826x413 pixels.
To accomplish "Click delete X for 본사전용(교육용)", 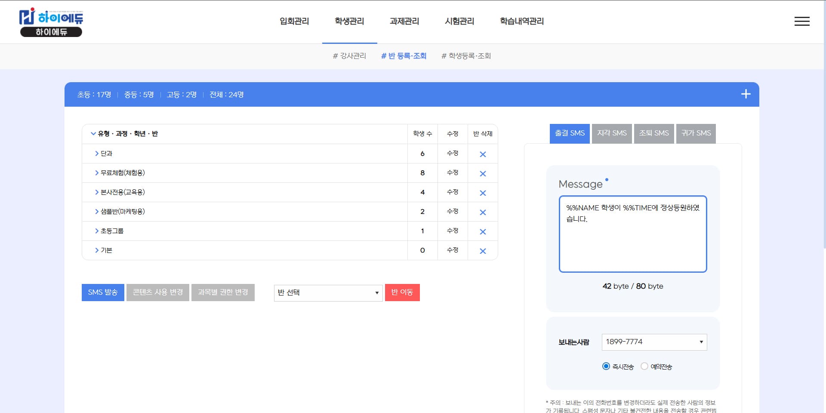I will tap(483, 193).
